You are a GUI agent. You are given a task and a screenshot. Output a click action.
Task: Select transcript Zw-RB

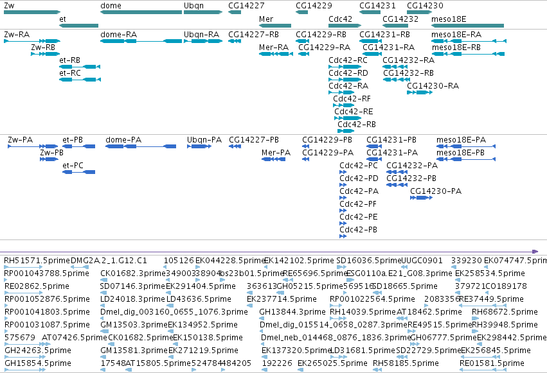(46, 54)
